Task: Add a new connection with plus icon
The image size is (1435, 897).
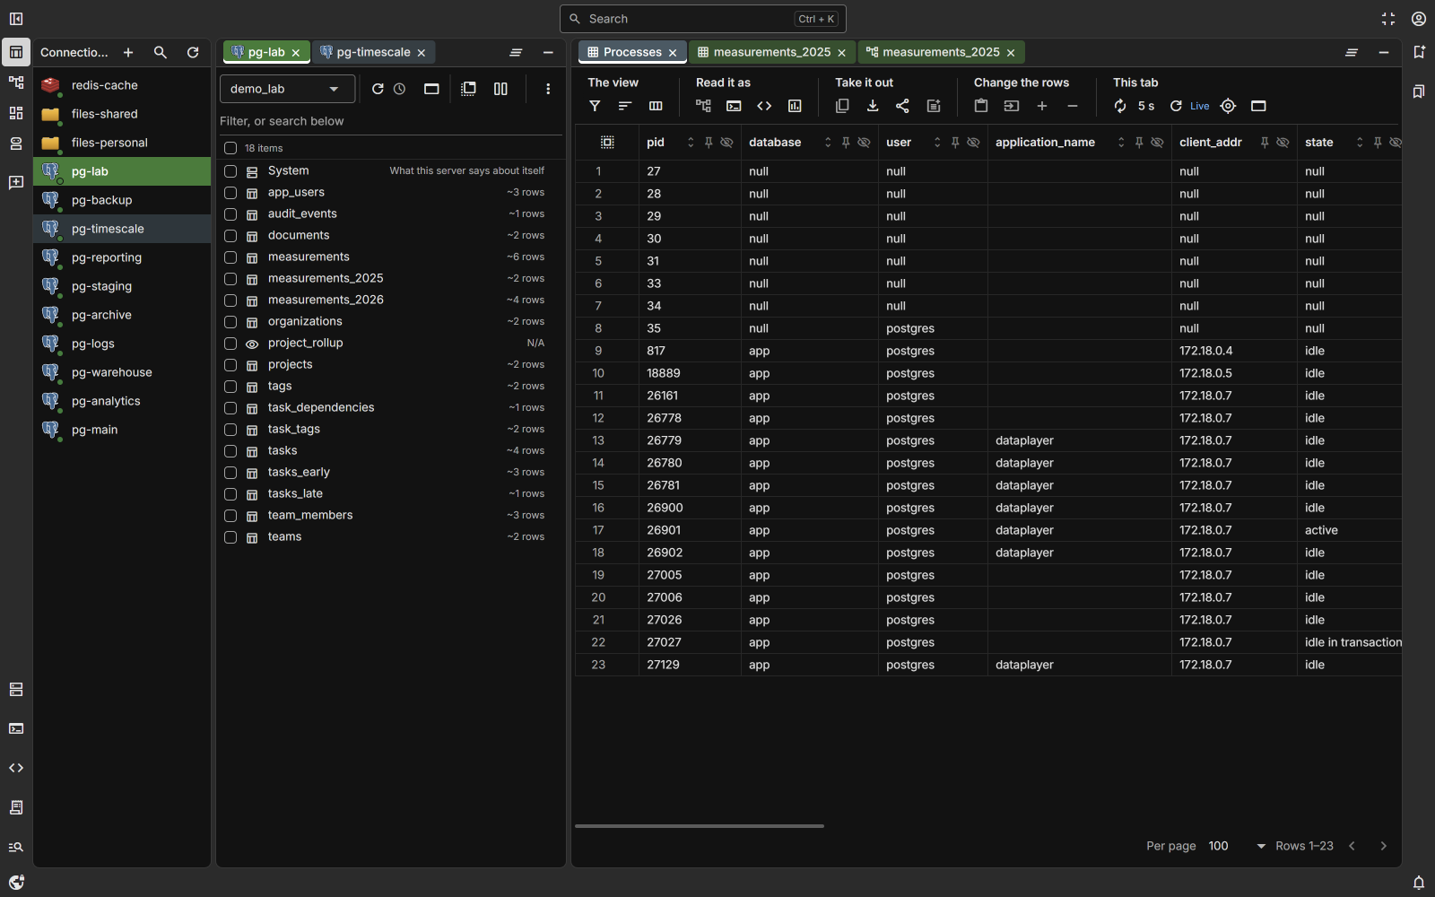Action: [128, 53]
